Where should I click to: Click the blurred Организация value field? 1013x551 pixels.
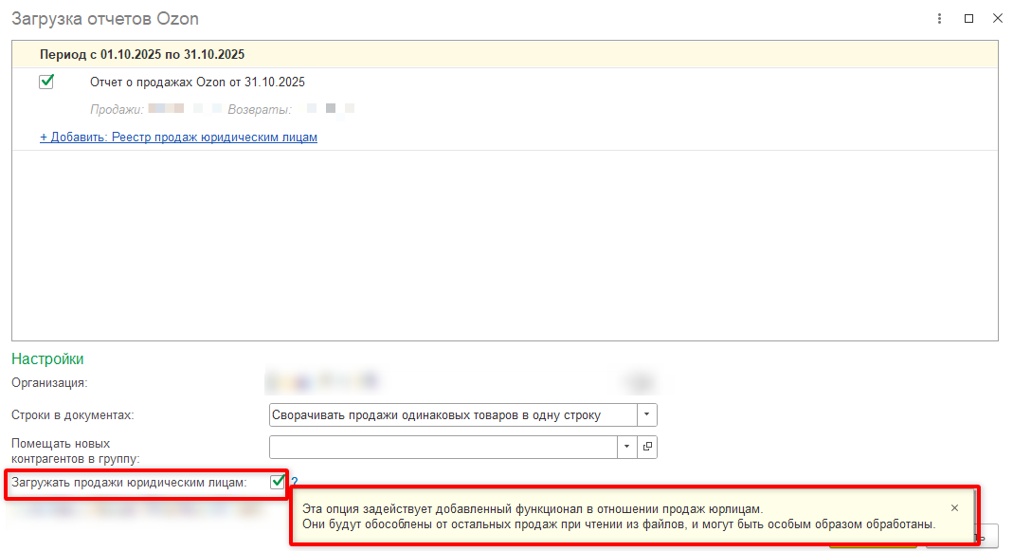[462, 382]
